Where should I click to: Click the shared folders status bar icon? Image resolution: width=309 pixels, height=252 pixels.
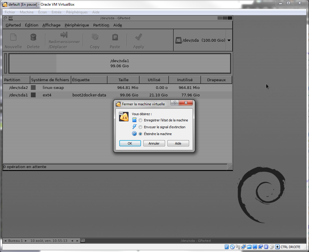coord(249,247)
